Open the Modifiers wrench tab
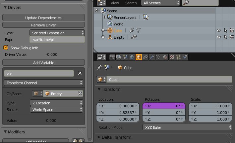Image resolution: width=235 pixels, height=143 pixels. 152,57
